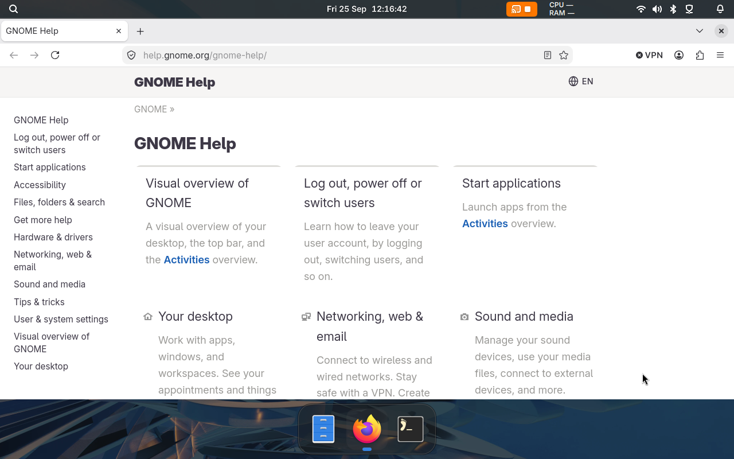Click the site security shield icon
This screenshot has width=734, height=459.
[131, 55]
